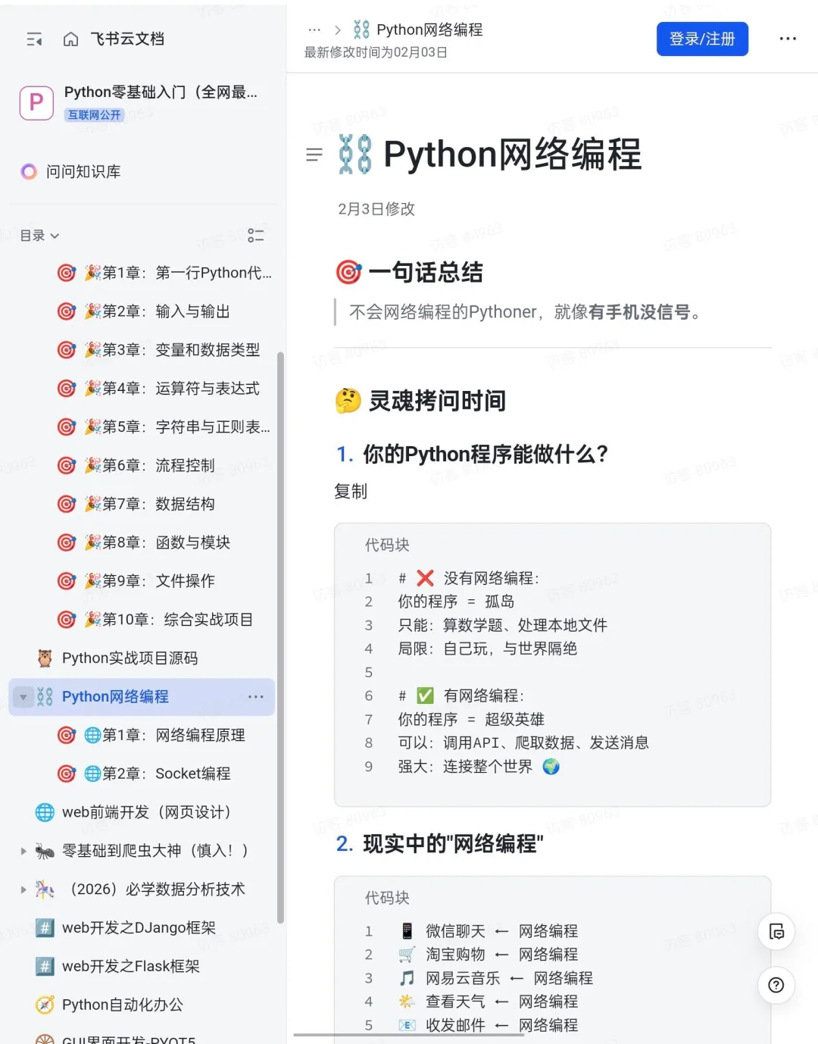Collapse the Python网络编程 tree node

pos(23,696)
